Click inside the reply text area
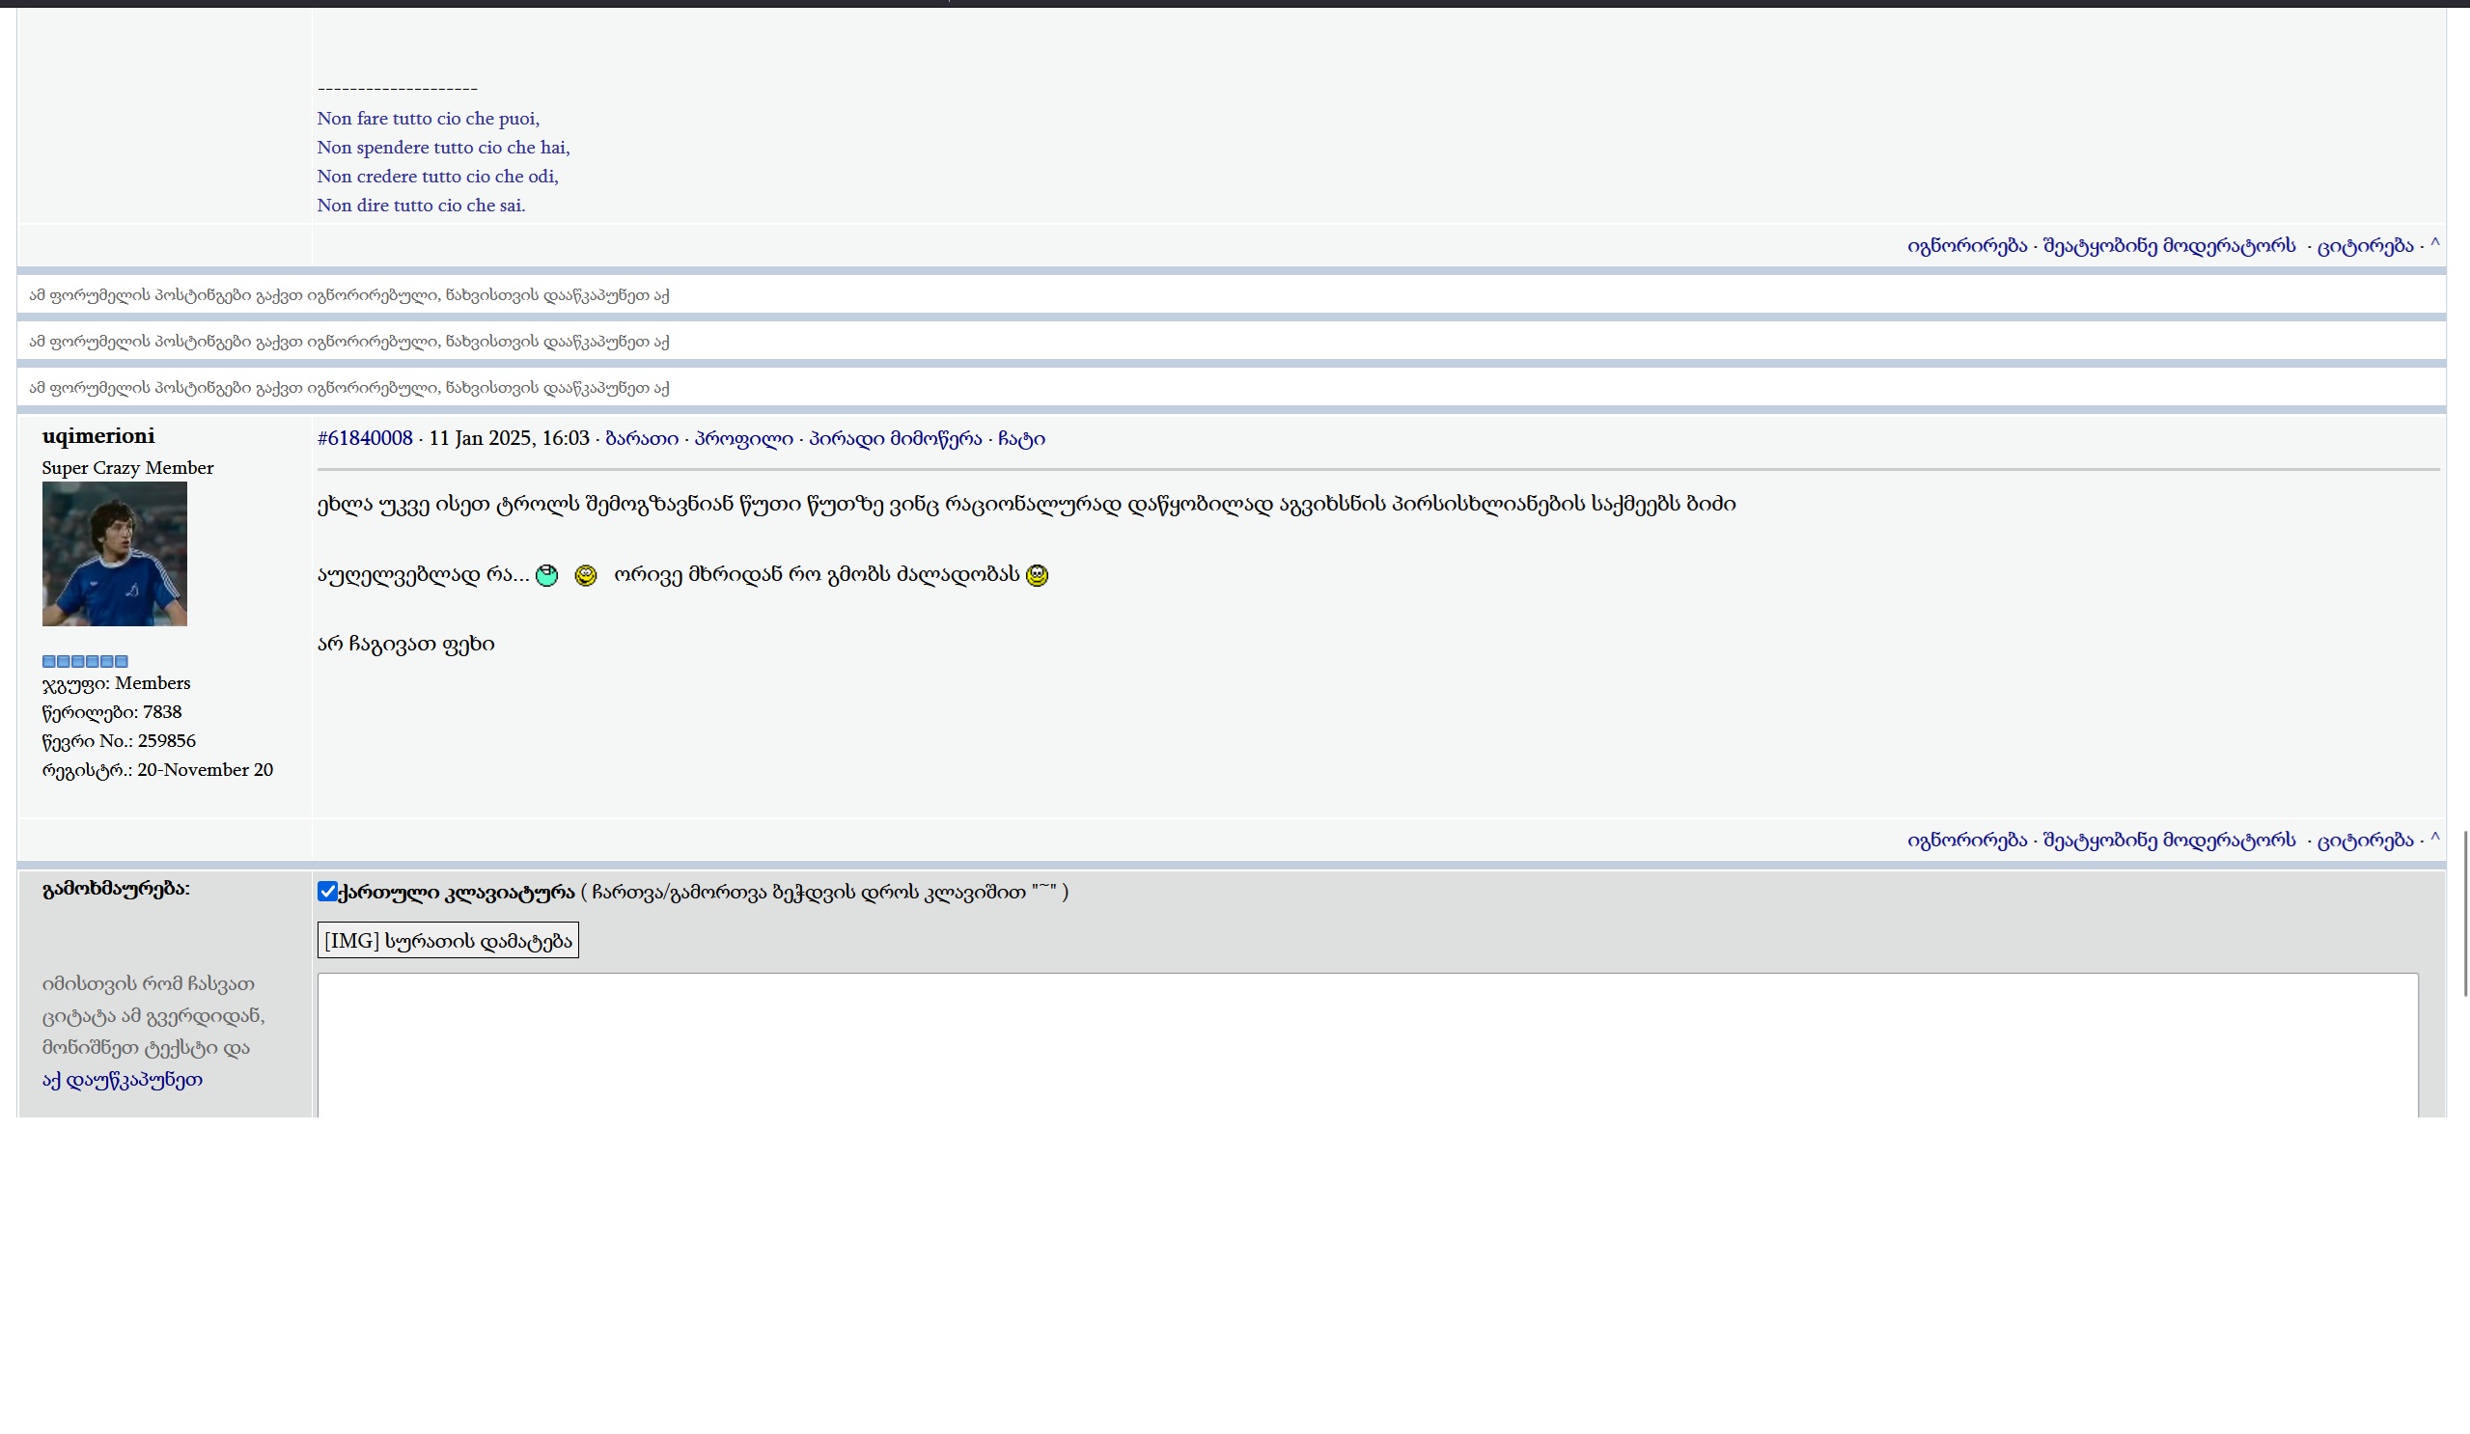Screen dimensions: 2470x1434 1368,1044
